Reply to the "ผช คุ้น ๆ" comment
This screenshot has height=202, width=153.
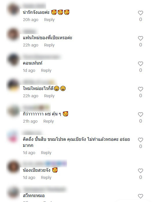tap(48, 121)
